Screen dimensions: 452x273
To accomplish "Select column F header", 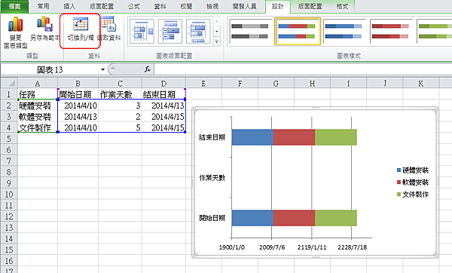I will point(240,84).
